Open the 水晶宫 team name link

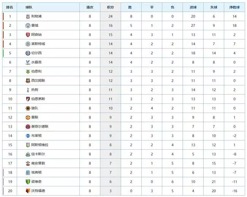pyautogui.click(x=36, y=62)
